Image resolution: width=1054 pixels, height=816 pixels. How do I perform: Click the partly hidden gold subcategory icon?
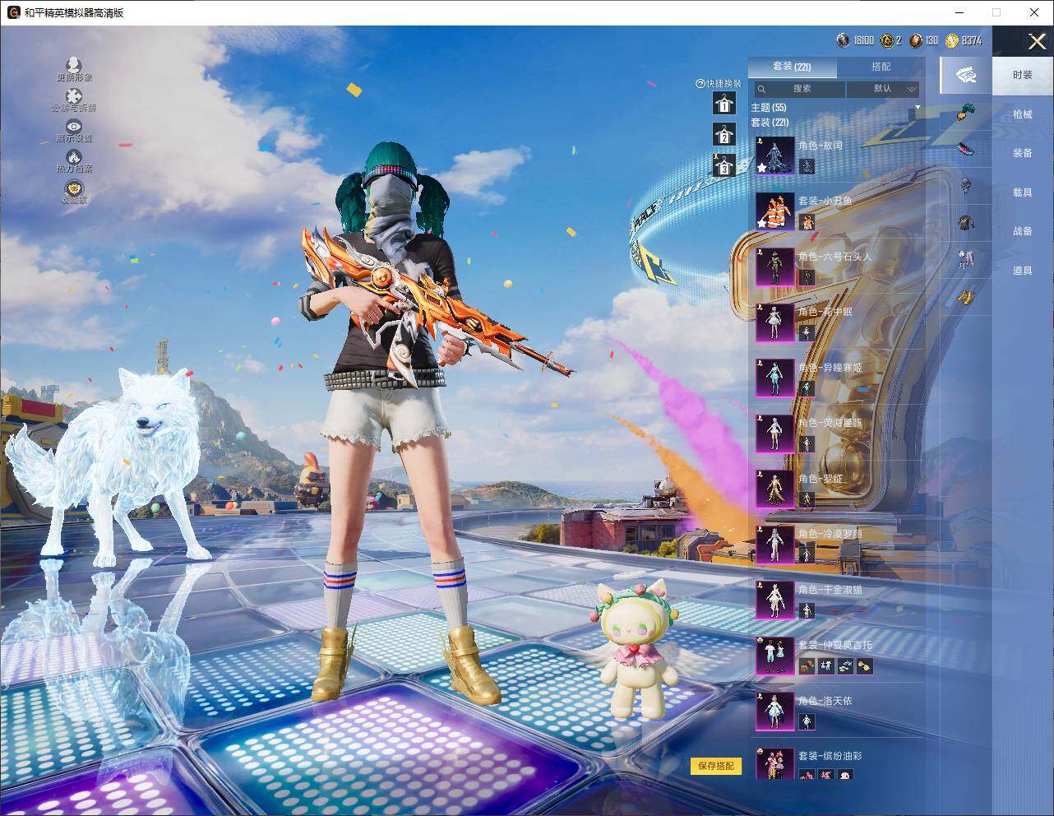[966, 296]
